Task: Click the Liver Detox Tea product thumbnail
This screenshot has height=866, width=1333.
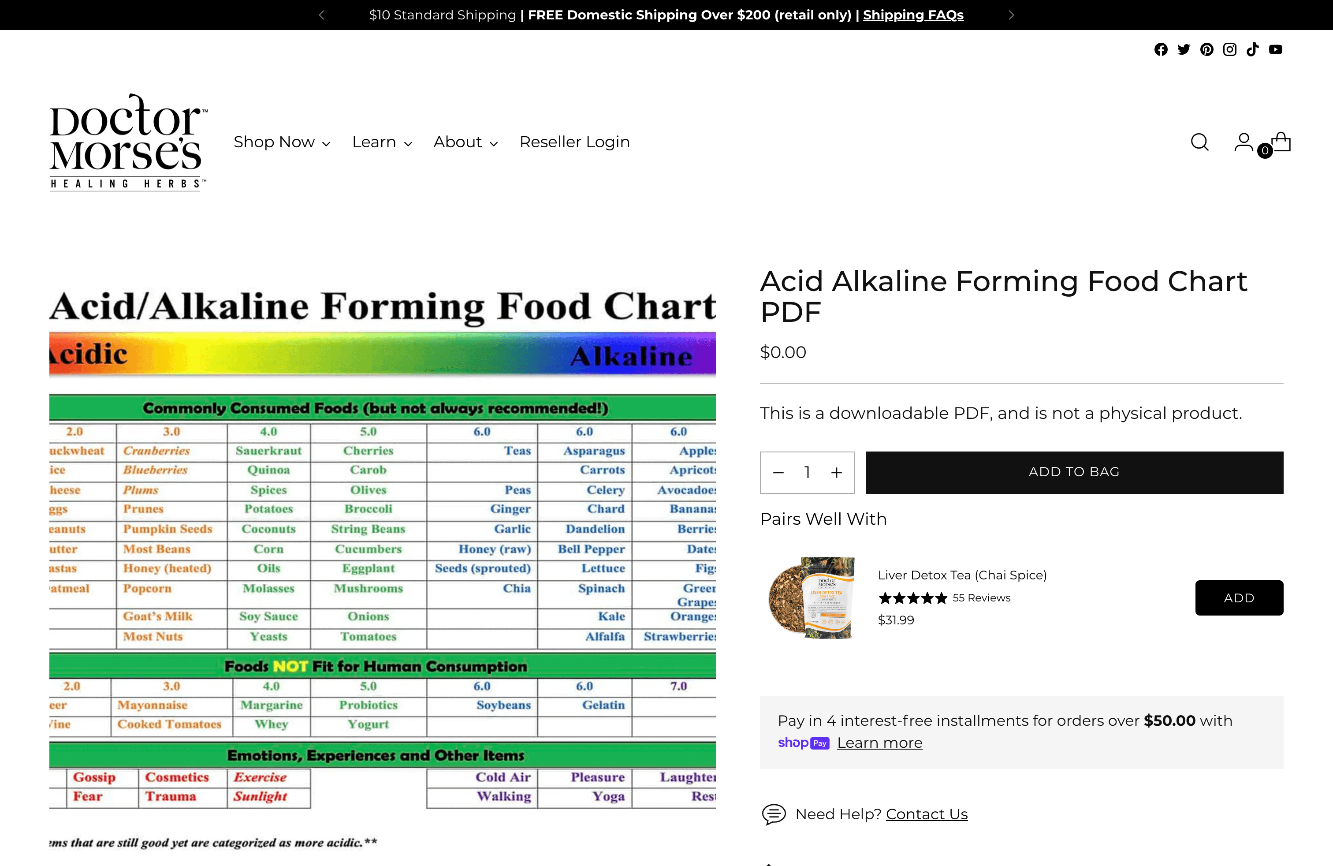Action: (x=811, y=597)
